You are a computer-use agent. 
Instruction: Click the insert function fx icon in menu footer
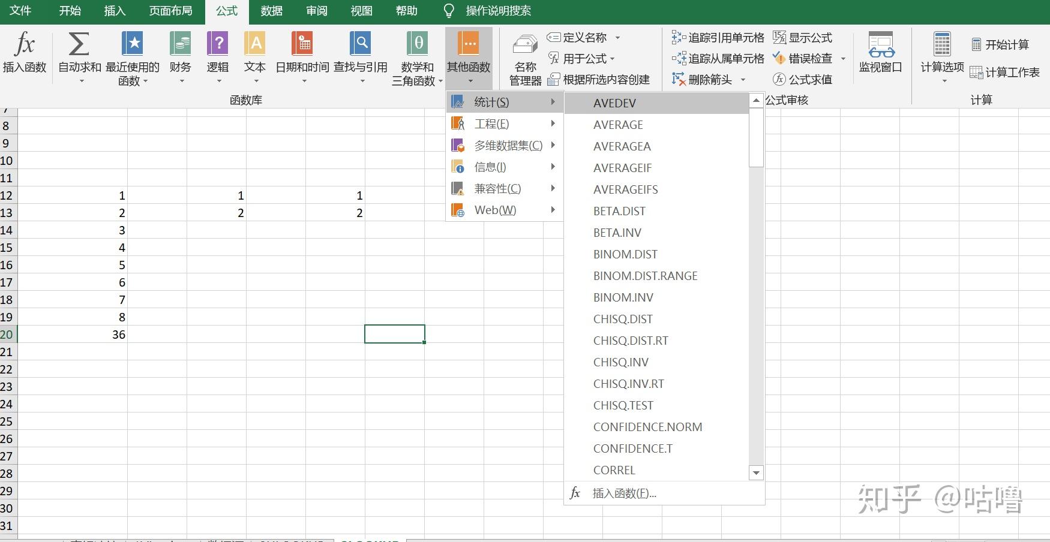tap(575, 493)
